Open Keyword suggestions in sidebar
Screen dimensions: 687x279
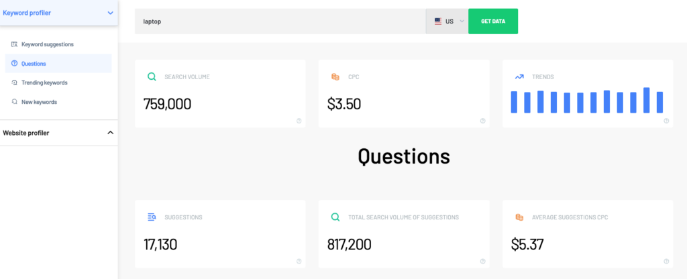coord(48,44)
